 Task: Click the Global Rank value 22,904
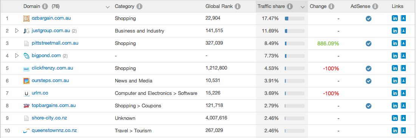(x=213, y=18)
